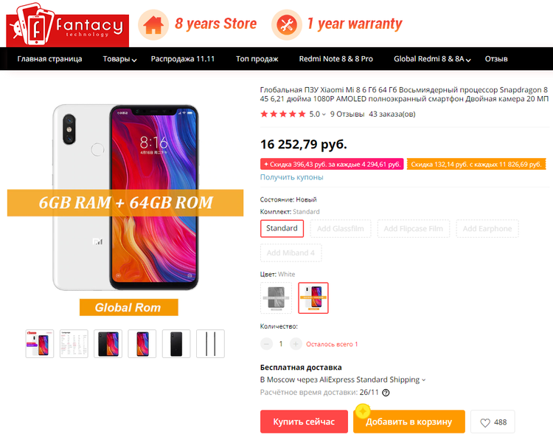Click the orange house store icon
Viewport: 553px width, 443px height.
coord(153,24)
